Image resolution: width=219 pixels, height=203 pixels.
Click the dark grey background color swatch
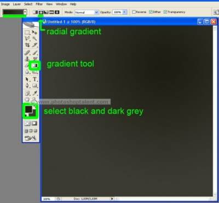(33, 114)
